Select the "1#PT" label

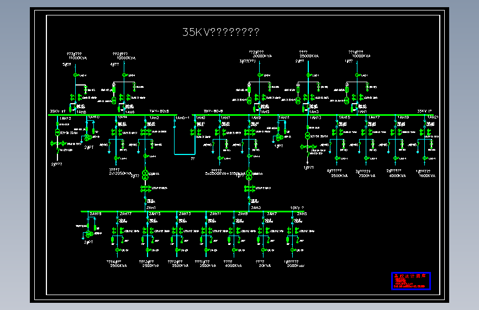[x=278, y=146]
